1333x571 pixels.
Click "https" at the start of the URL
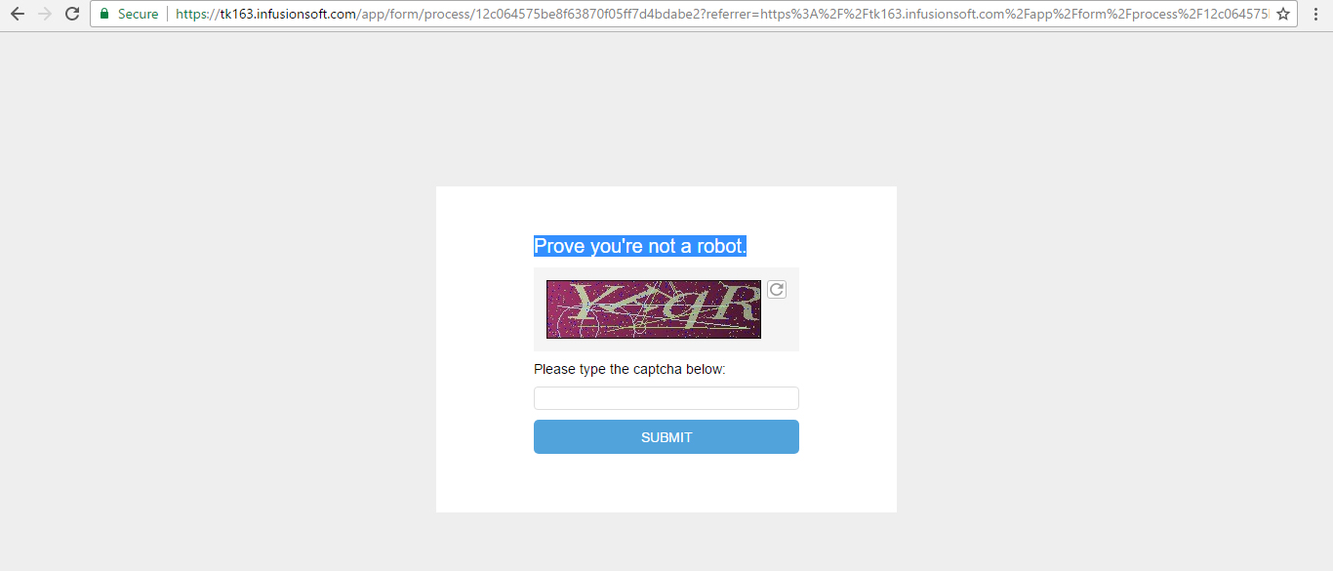[x=190, y=14]
